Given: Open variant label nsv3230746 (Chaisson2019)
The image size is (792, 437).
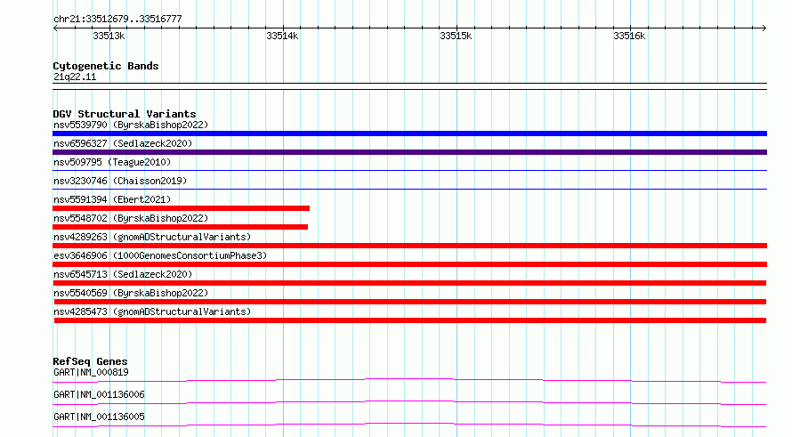Looking at the screenshot, I should point(120,181).
